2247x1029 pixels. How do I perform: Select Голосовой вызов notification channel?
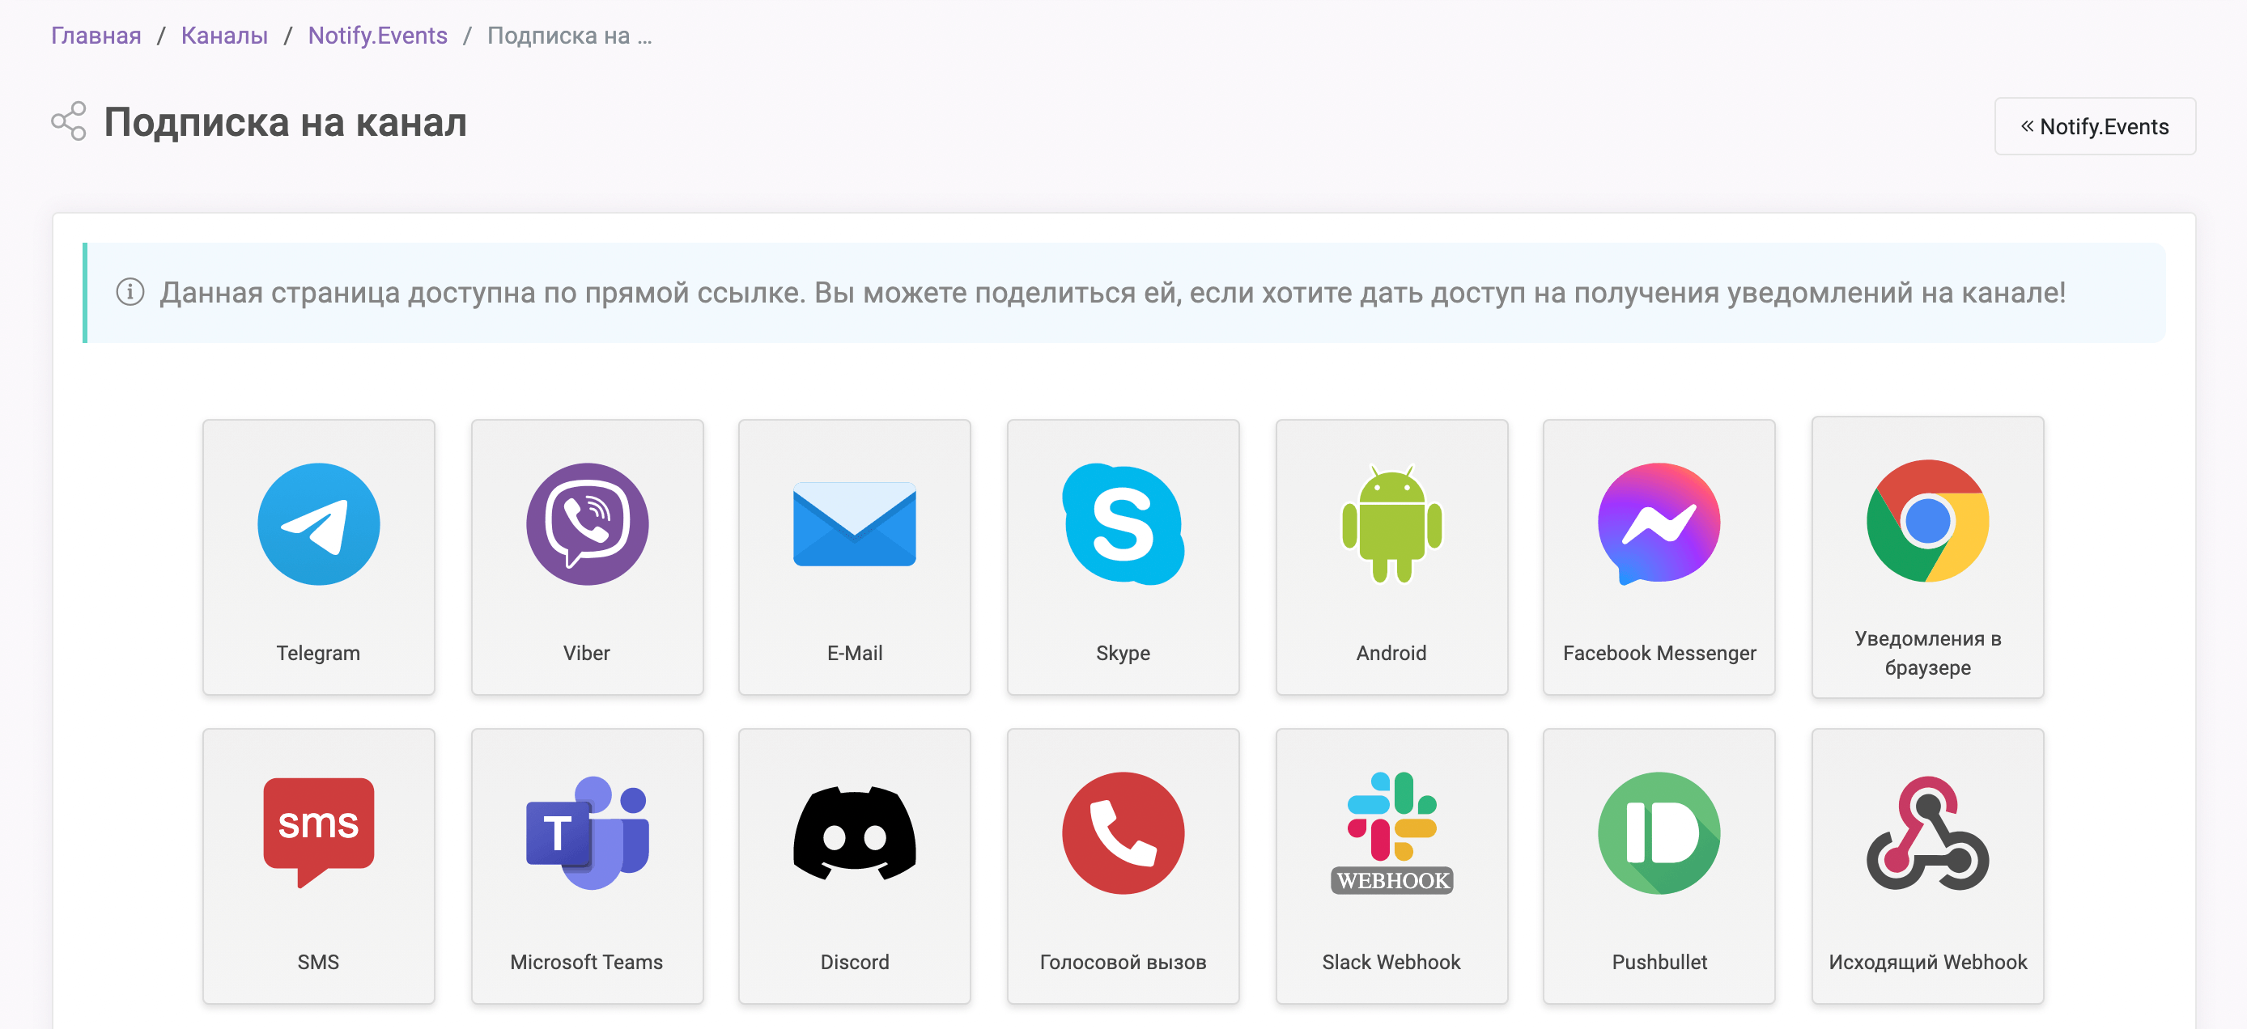(x=1122, y=873)
